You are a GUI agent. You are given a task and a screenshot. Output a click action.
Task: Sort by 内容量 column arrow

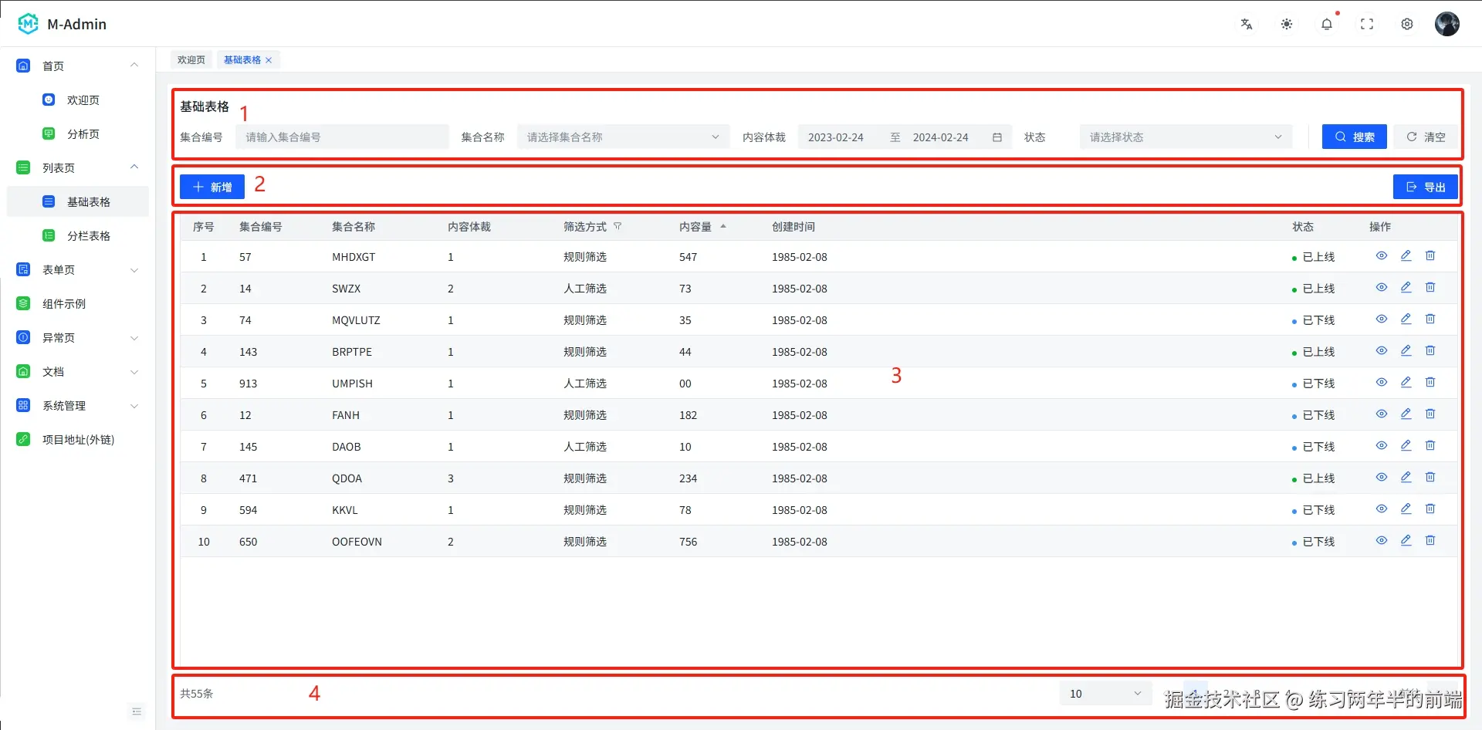point(723,226)
